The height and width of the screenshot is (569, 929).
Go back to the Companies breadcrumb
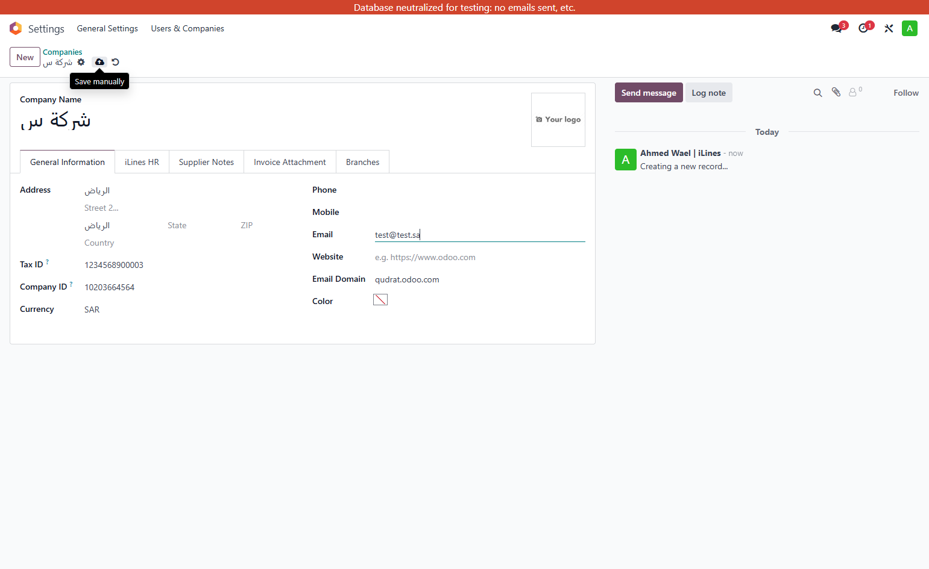coord(62,52)
